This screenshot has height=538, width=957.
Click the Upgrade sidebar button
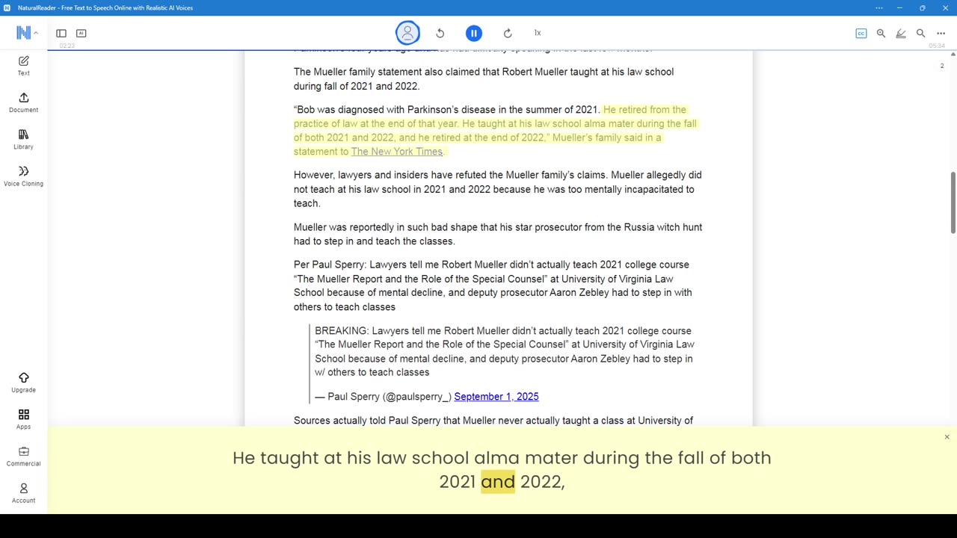[24, 383]
